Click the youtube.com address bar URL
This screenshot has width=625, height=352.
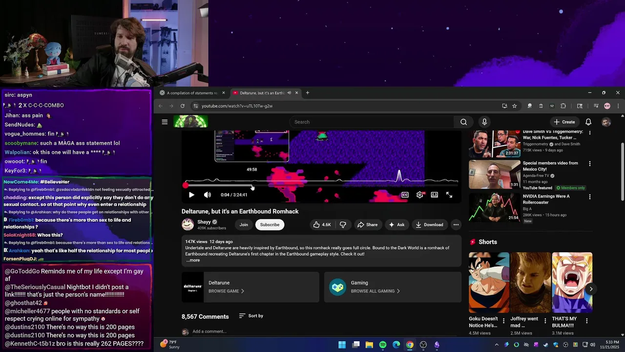[237, 106]
